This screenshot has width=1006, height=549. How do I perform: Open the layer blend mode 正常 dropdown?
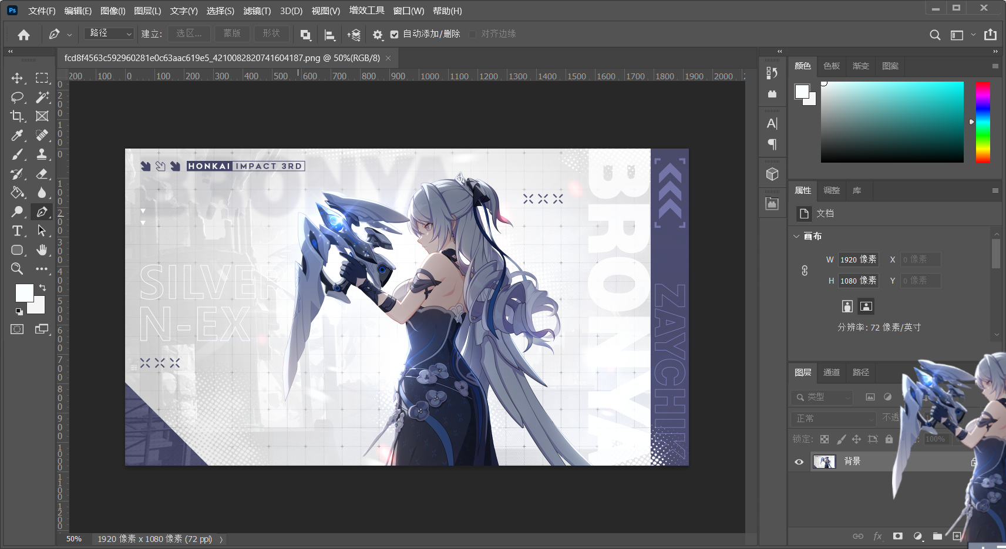pyautogui.click(x=834, y=419)
